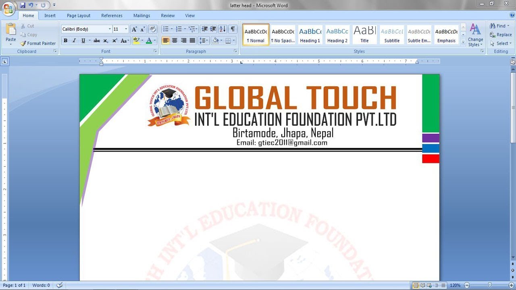
Task: Start a multilevel list
Action: tap(192, 29)
